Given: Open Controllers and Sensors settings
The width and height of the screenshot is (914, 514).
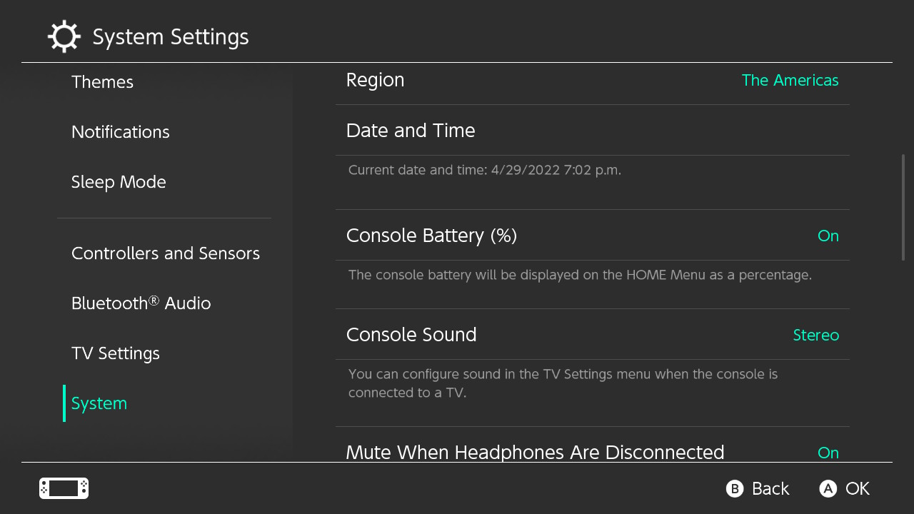Looking at the screenshot, I should point(166,253).
